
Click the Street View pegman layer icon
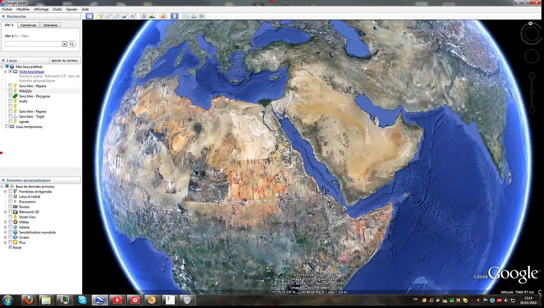pyautogui.click(x=15, y=217)
